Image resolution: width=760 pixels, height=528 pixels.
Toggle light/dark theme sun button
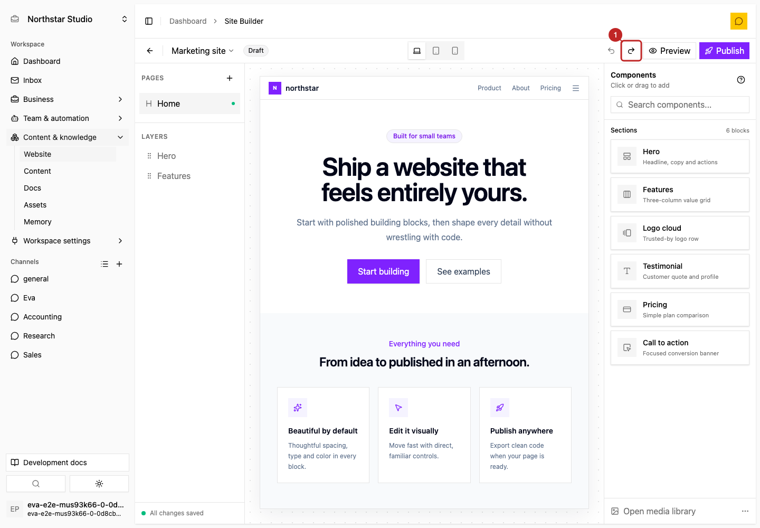point(99,484)
